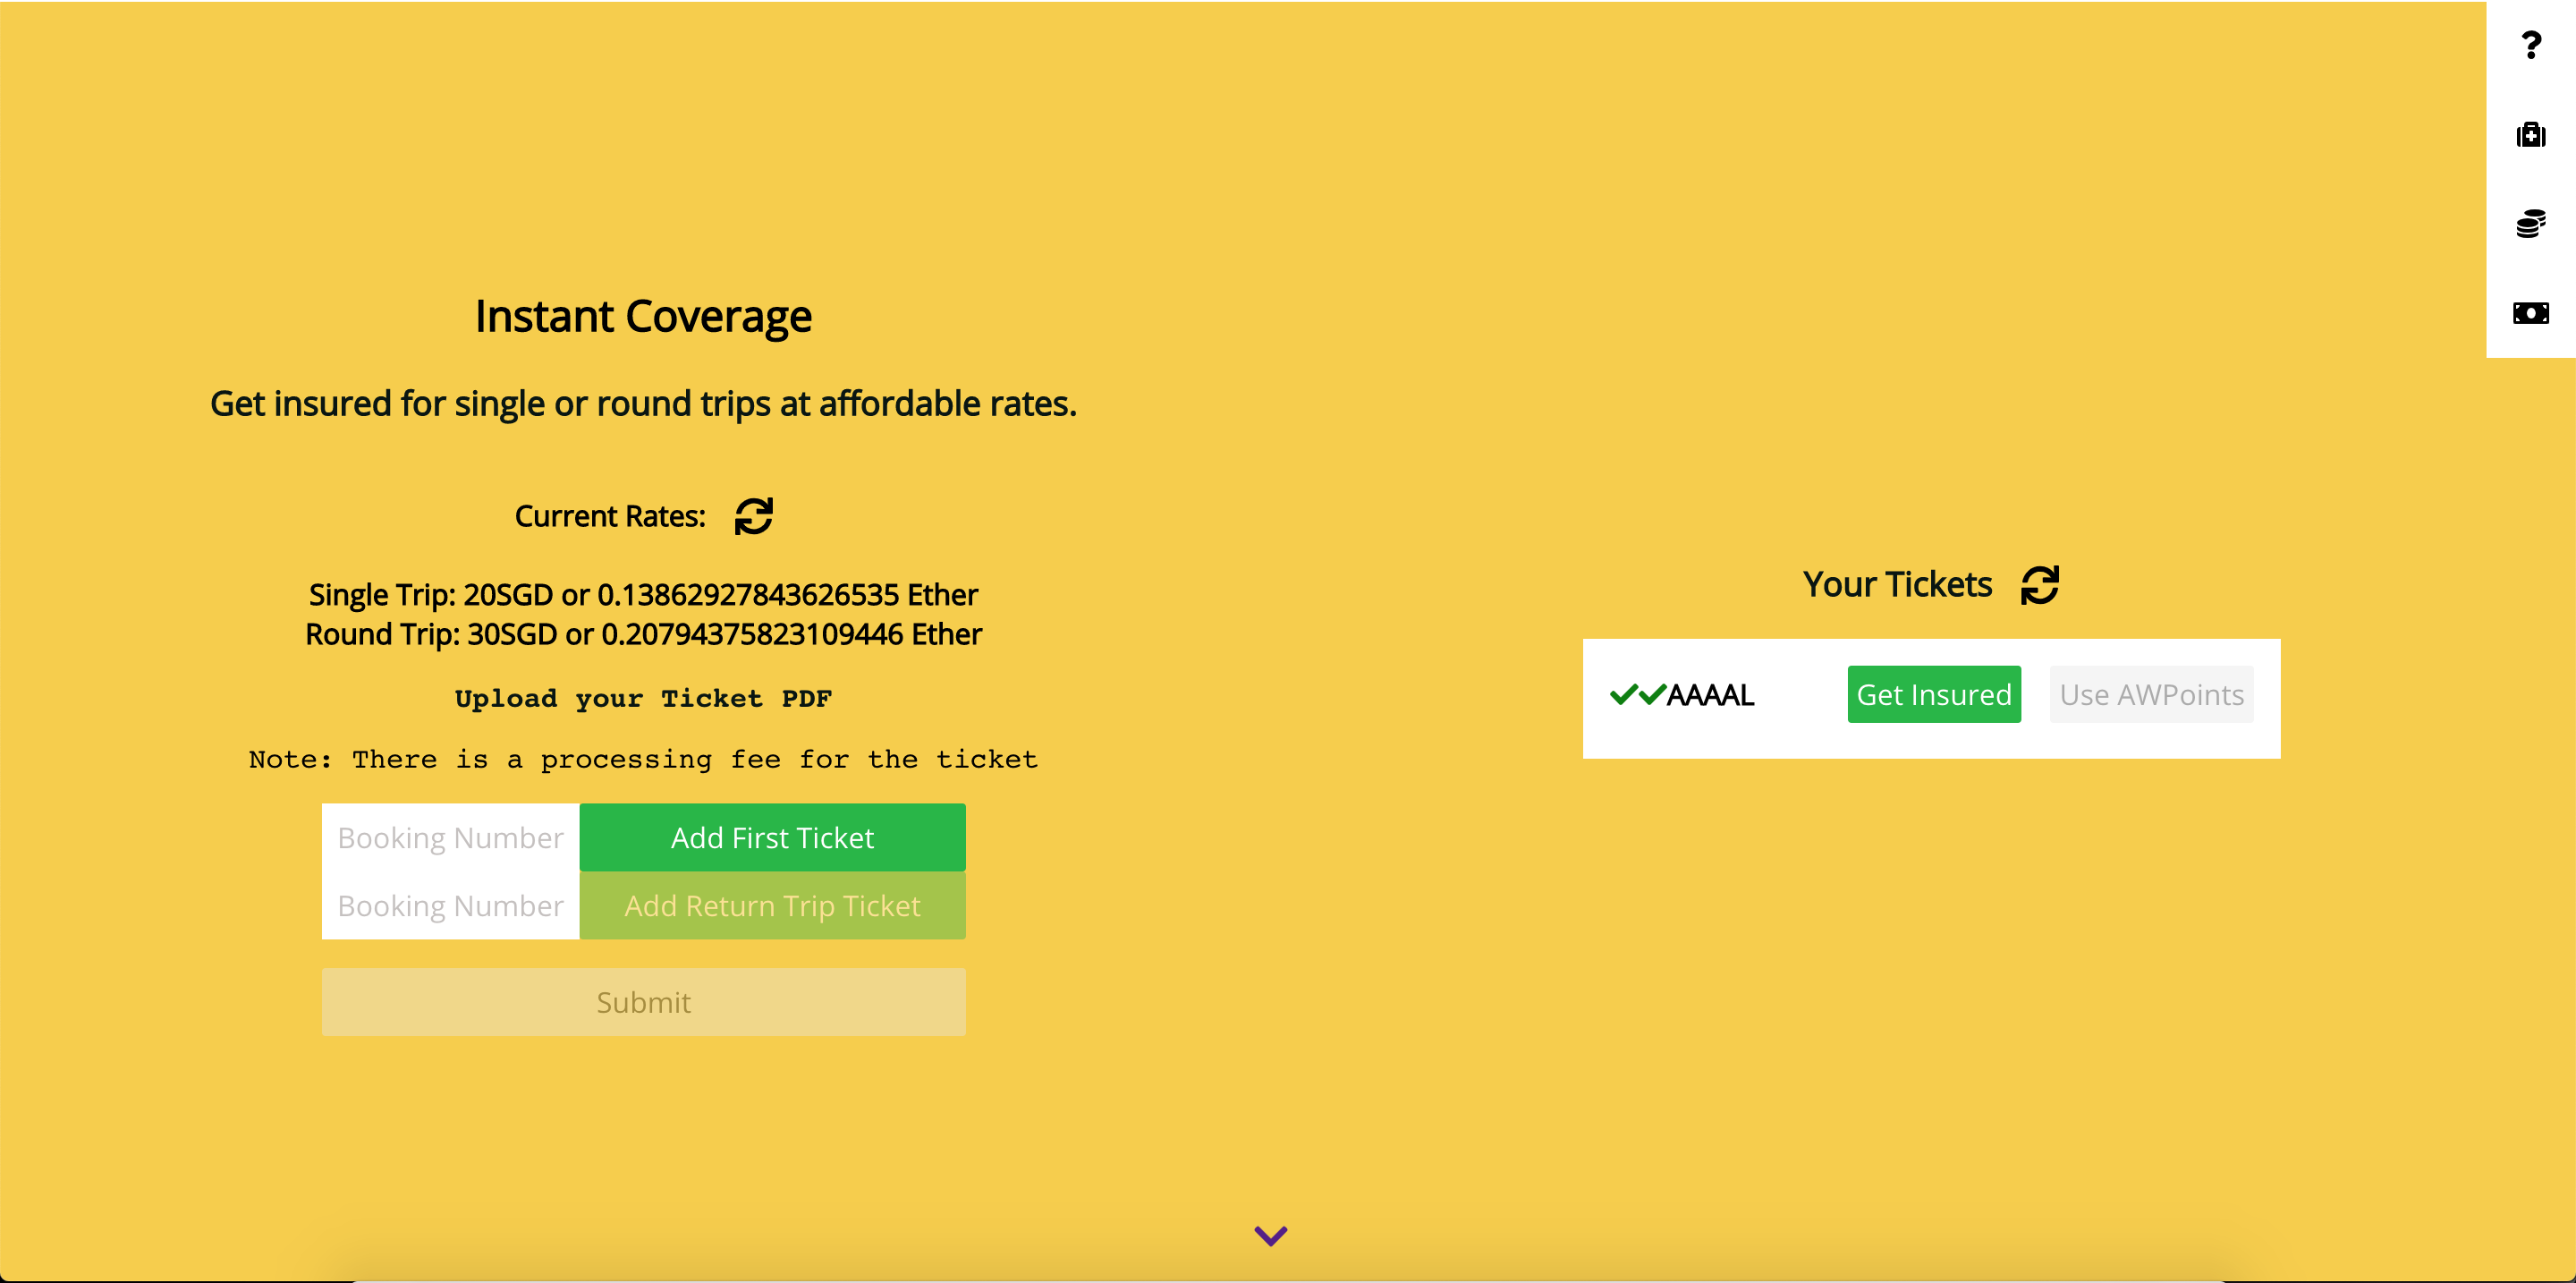Open the coins stack sidebar icon
This screenshot has height=1283, width=2576.
[2530, 223]
